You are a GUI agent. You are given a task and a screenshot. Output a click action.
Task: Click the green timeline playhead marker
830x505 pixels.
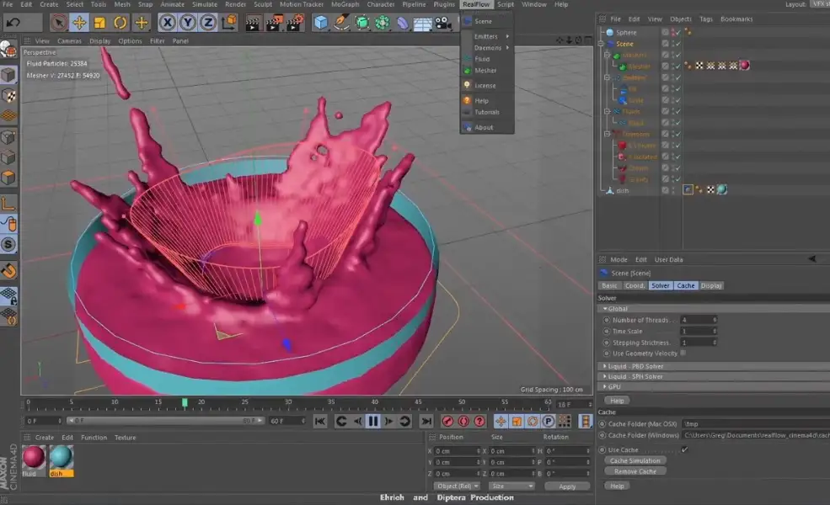coord(185,403)
